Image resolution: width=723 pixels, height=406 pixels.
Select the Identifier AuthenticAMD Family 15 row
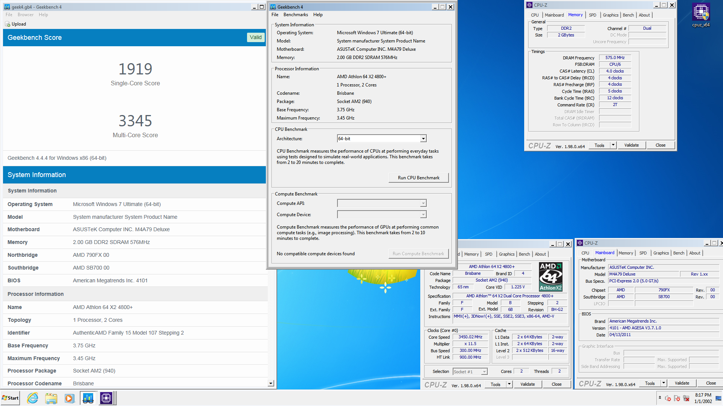point(134,333)
